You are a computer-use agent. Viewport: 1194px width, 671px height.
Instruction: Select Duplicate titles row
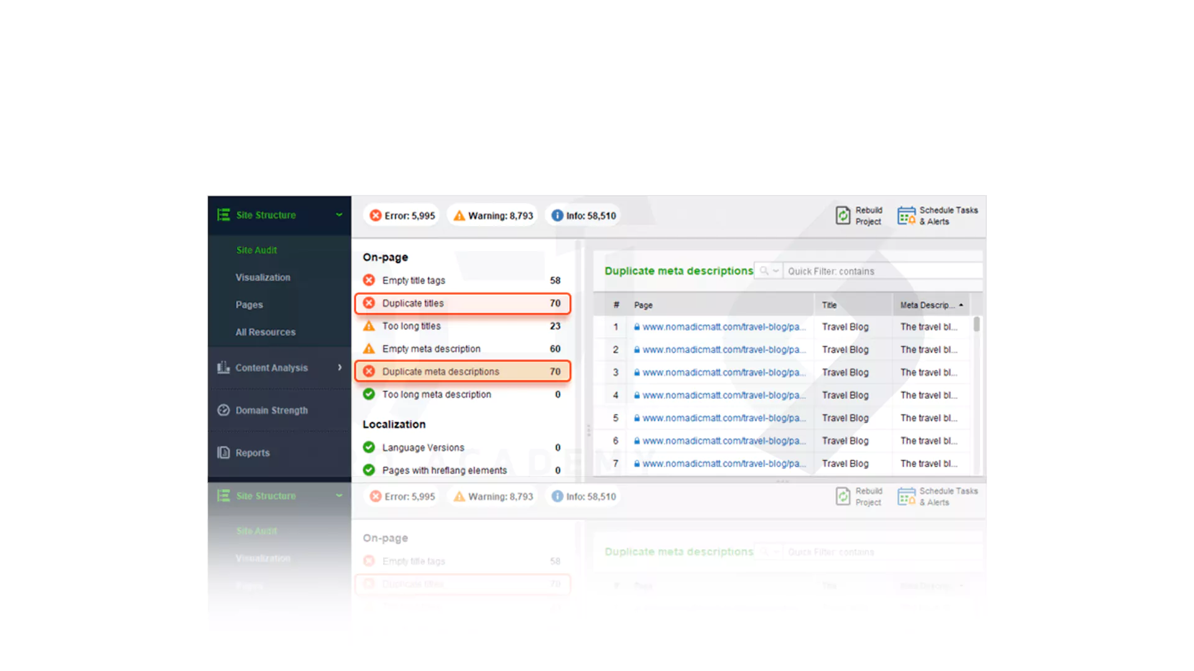(x=462, y=303)
